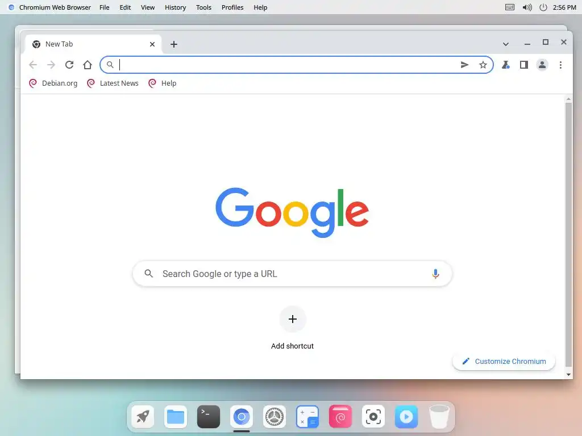Open the Latest News bookmark
The image size is (582, 436).
[x=113, y=83]
